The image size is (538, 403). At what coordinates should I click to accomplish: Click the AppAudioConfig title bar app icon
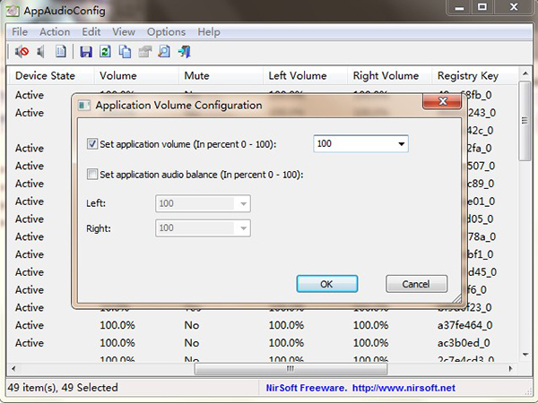pyautogui.click(x=13, y=11)
